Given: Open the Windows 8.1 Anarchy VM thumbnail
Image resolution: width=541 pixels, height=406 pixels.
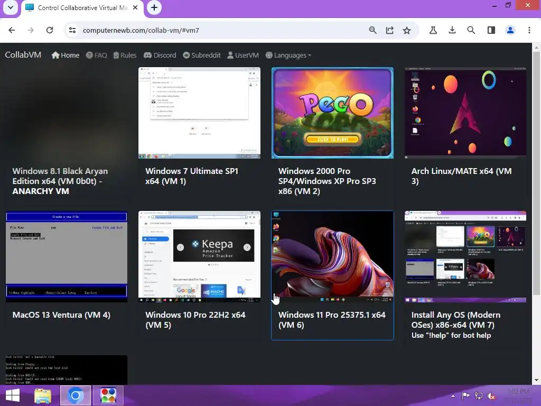Looking at the screenshot, I should pos(67,113).
